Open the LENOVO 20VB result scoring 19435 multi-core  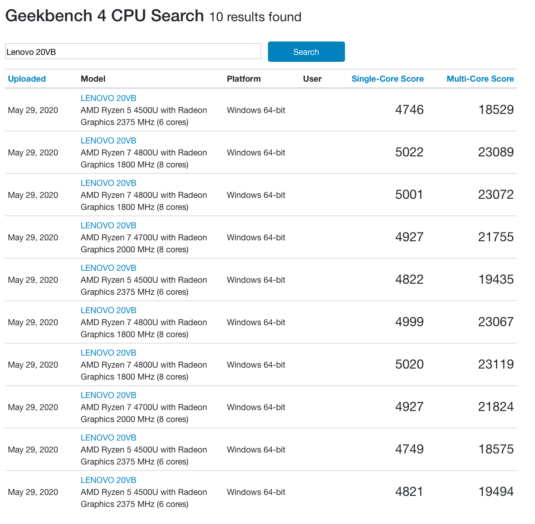tap(108, 268)
